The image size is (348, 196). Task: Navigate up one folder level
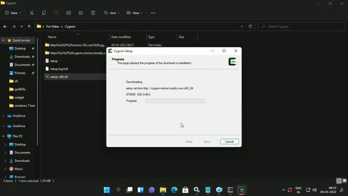pyautogui.click(x=29, y=27)
